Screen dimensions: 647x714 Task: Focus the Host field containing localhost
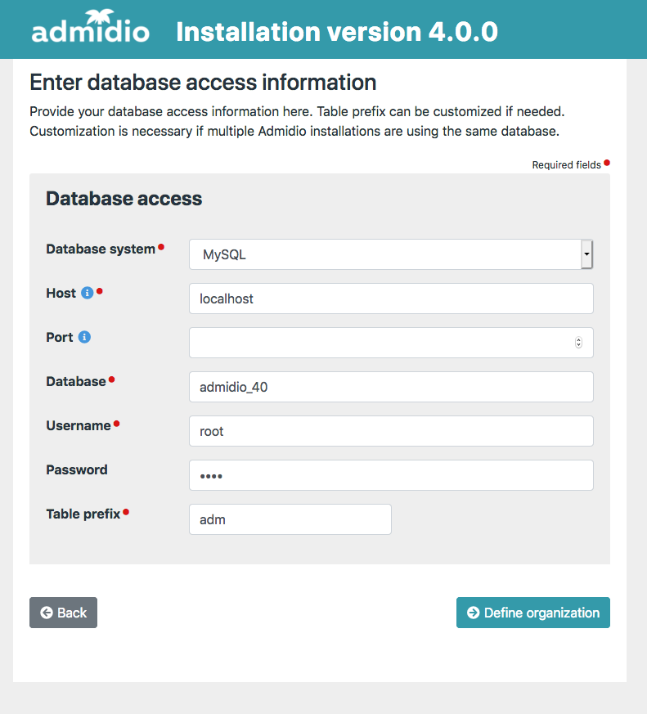[x=391, y=299]
